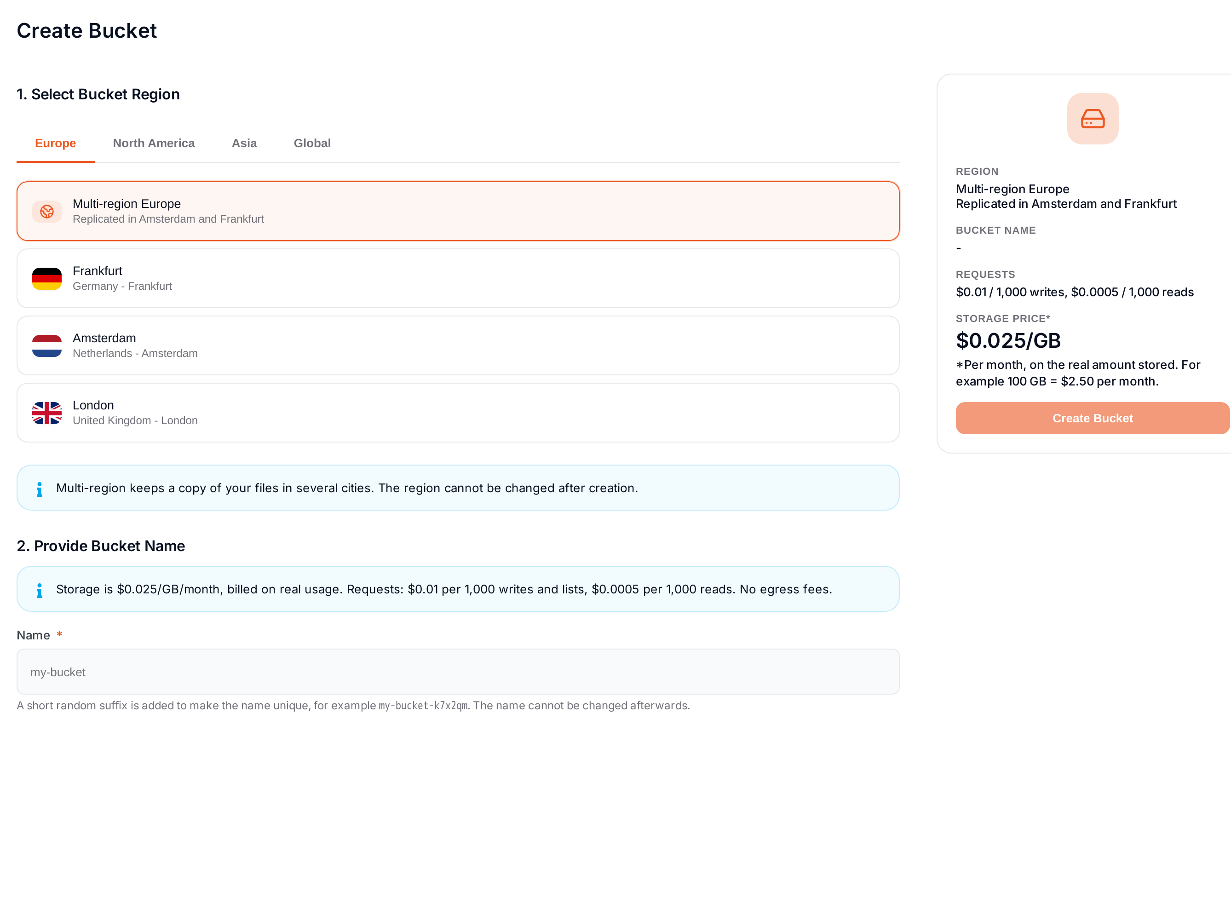Select the Multi-region Europe region option
This screenshot has height=920, width=1231.
(458, 211)
